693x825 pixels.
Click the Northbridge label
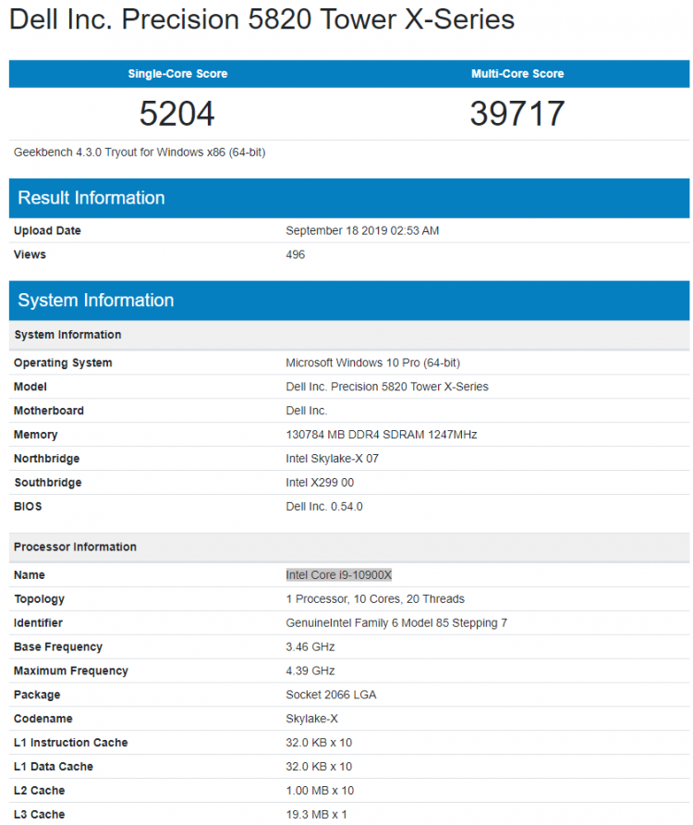tap(46, 458)
